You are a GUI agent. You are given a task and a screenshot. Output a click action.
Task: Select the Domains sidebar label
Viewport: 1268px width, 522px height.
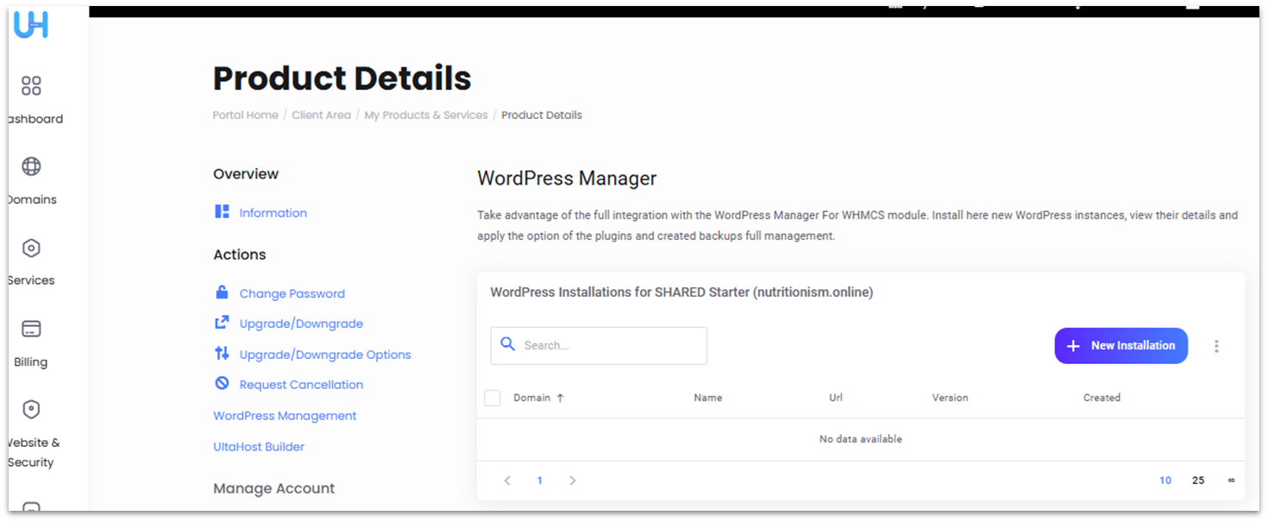coord(32,199)
